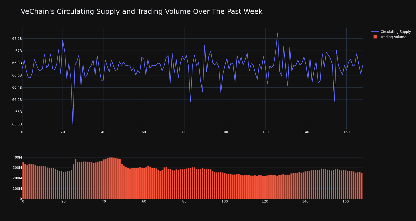The width and height of the screenshot is (416, 221).
Task: Click the x-axis tick 80 on supply chart
Action: (x=184, y=132)
